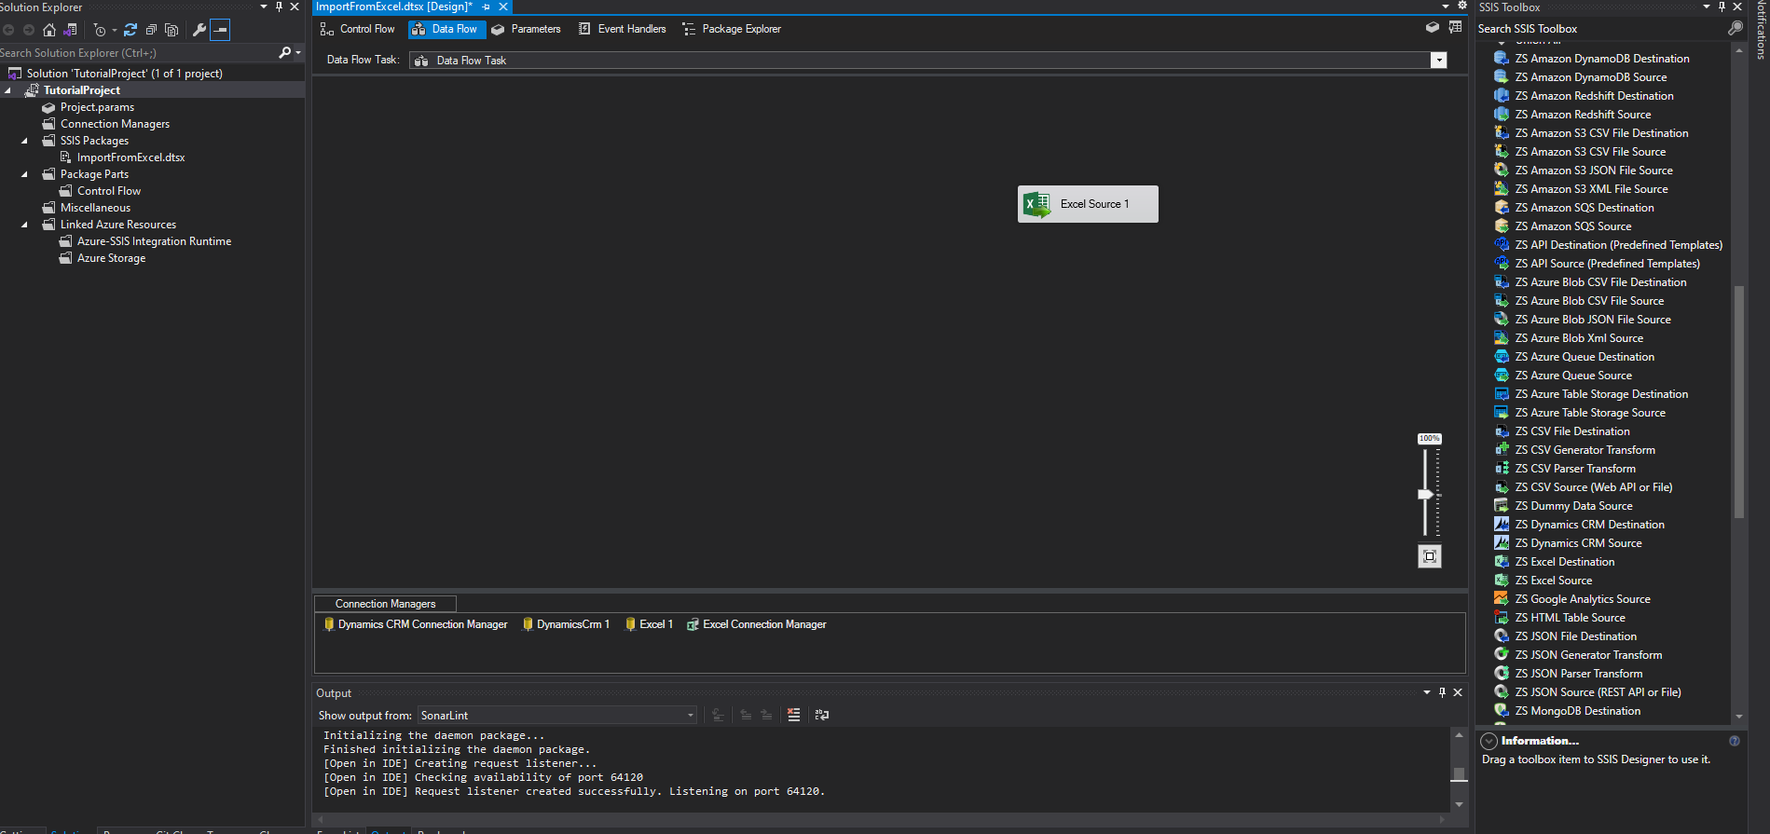Switch views icon in Solution Explorer toolbar
Image resolution: width=1770 pixels, height=834 pixels.
[x=70, y=30]
